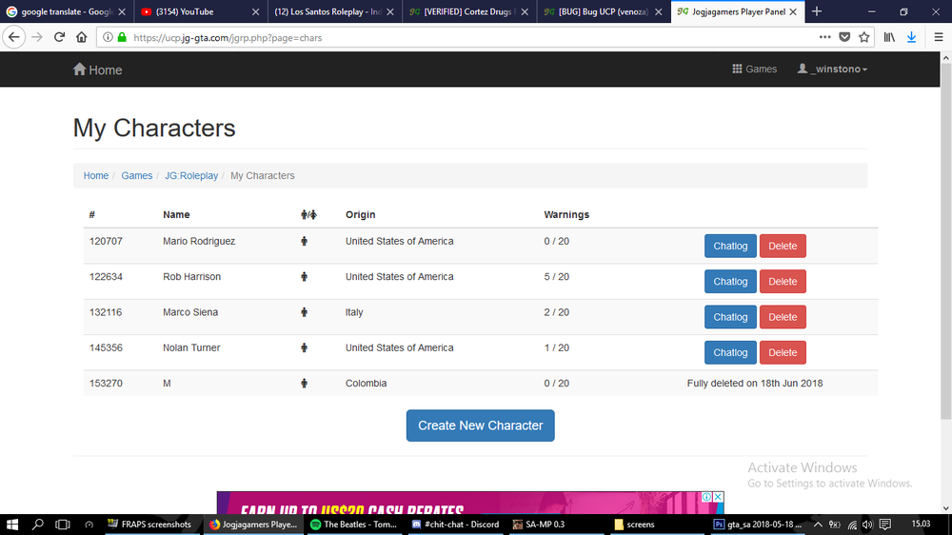Click the Home breadcrumb link
This screenshot has height=535, width=952.
tap(96, 175)
